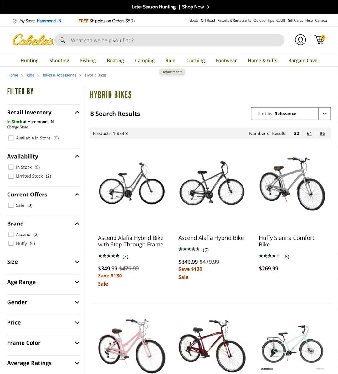The height and width of the screenshot is (374, 338).
Task: Select the Huffy brand checkbox
Action: (x=11, y=243)
